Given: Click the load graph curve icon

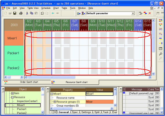Looking at the screenshot, I should tap(160, 34).
